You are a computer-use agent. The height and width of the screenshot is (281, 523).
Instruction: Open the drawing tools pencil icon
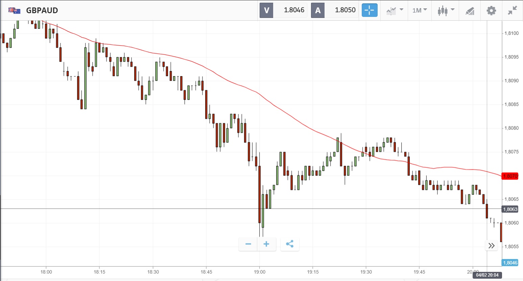(470, 11)
